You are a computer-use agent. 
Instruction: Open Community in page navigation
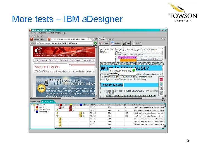click(x=86, y=60)
